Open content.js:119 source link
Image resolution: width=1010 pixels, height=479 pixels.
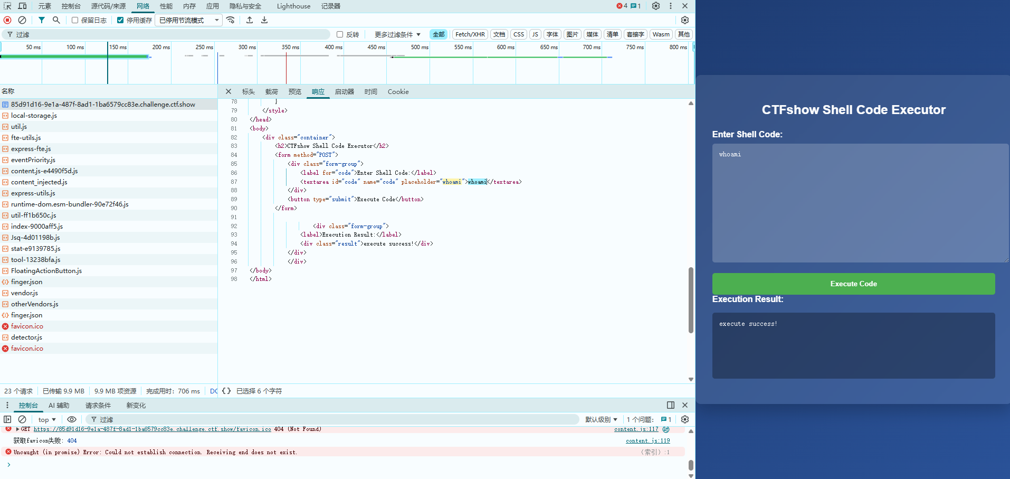pyautogui.click(x=647, y=440)
